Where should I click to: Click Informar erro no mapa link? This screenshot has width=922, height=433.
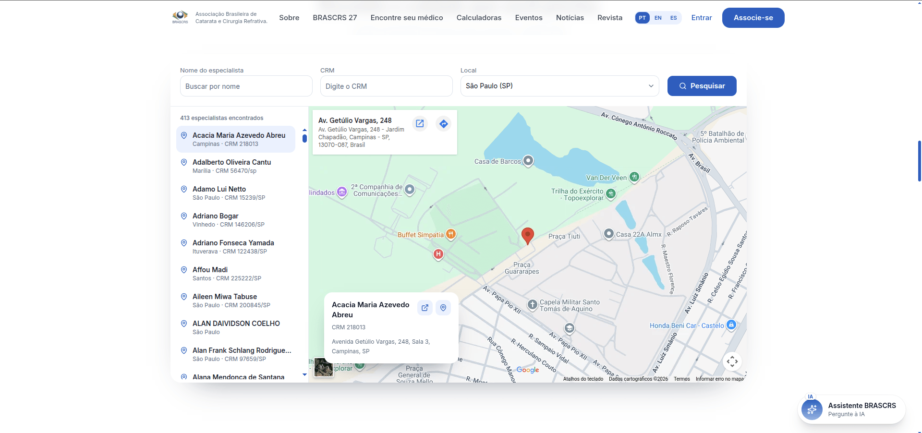click(x=719, y=379)
